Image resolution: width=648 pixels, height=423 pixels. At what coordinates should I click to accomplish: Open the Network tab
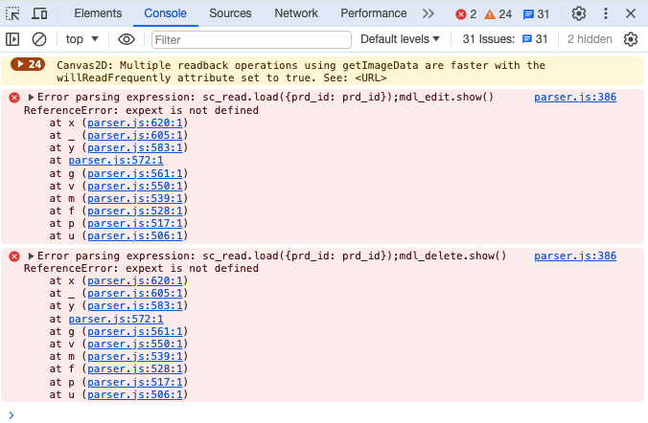coord(296,13)
